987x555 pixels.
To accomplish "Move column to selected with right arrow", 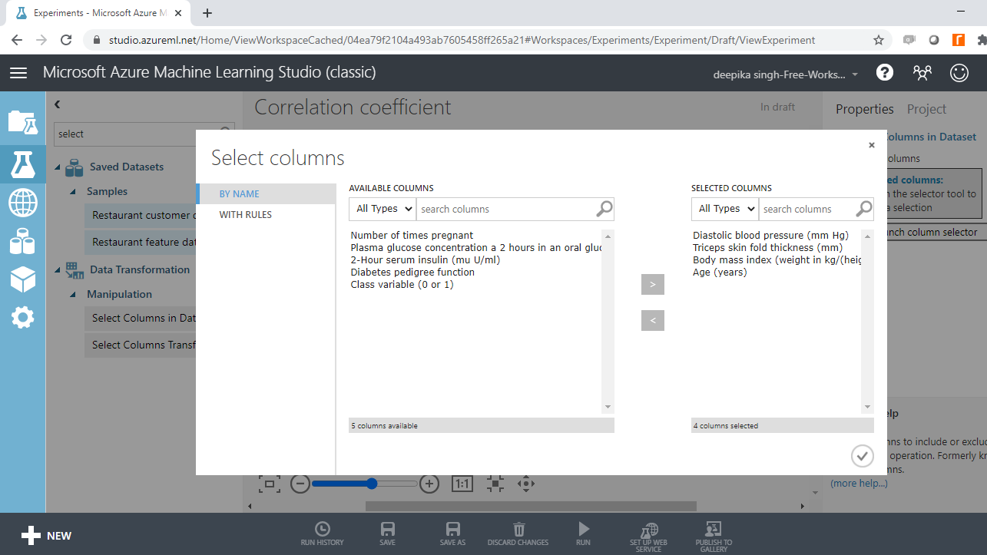I will [653, 284].
